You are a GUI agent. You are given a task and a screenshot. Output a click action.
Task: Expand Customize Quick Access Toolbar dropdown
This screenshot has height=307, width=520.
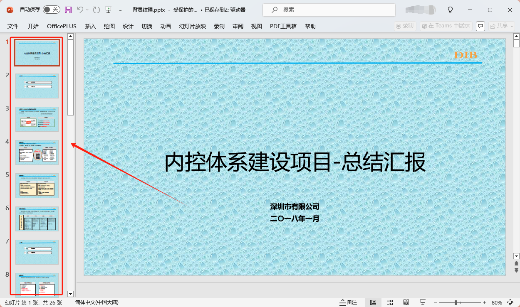click(121, 10)
